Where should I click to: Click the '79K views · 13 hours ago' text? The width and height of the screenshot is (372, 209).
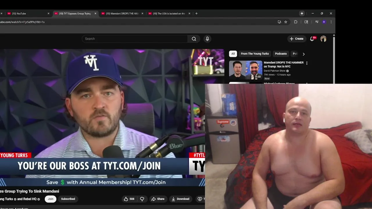pos(277,75)
